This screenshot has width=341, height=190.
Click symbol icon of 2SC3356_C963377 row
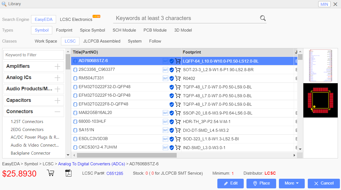pos(75,70)
